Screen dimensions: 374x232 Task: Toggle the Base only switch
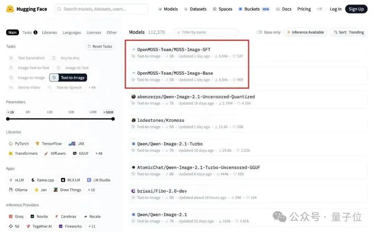259,32
